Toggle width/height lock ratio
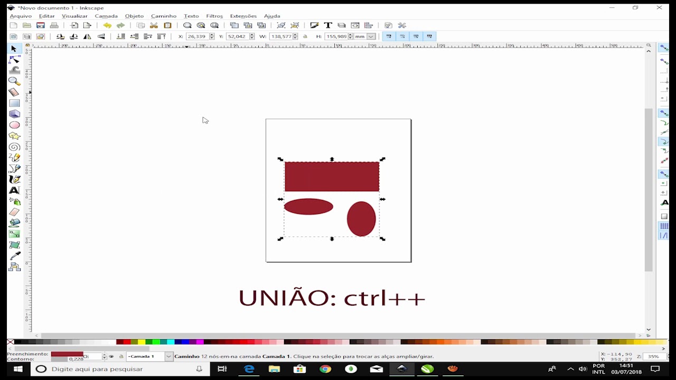This screenshot has width=676, height=380. (x=305, y=36)
